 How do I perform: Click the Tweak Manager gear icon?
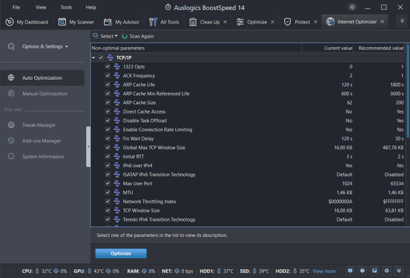(11, 125)
